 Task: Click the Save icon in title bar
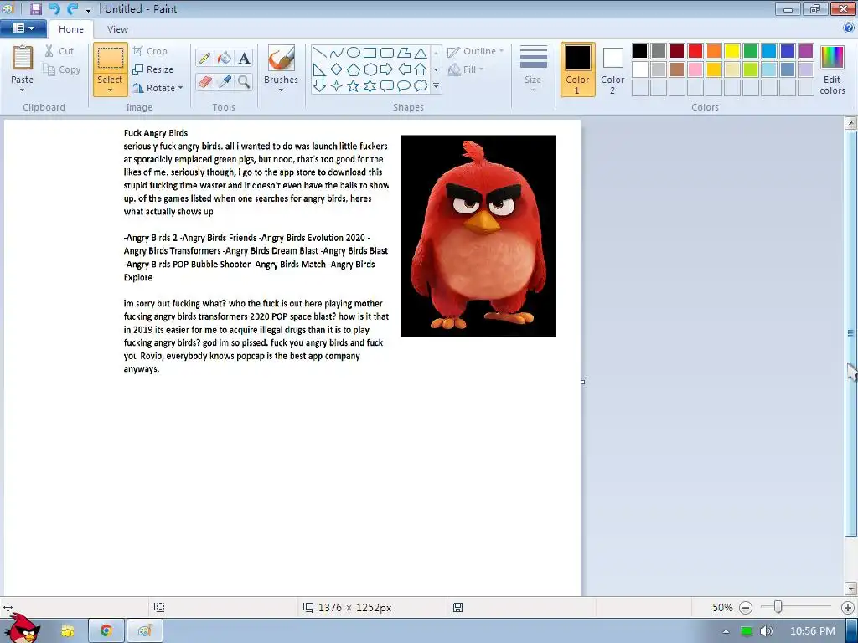36,8
